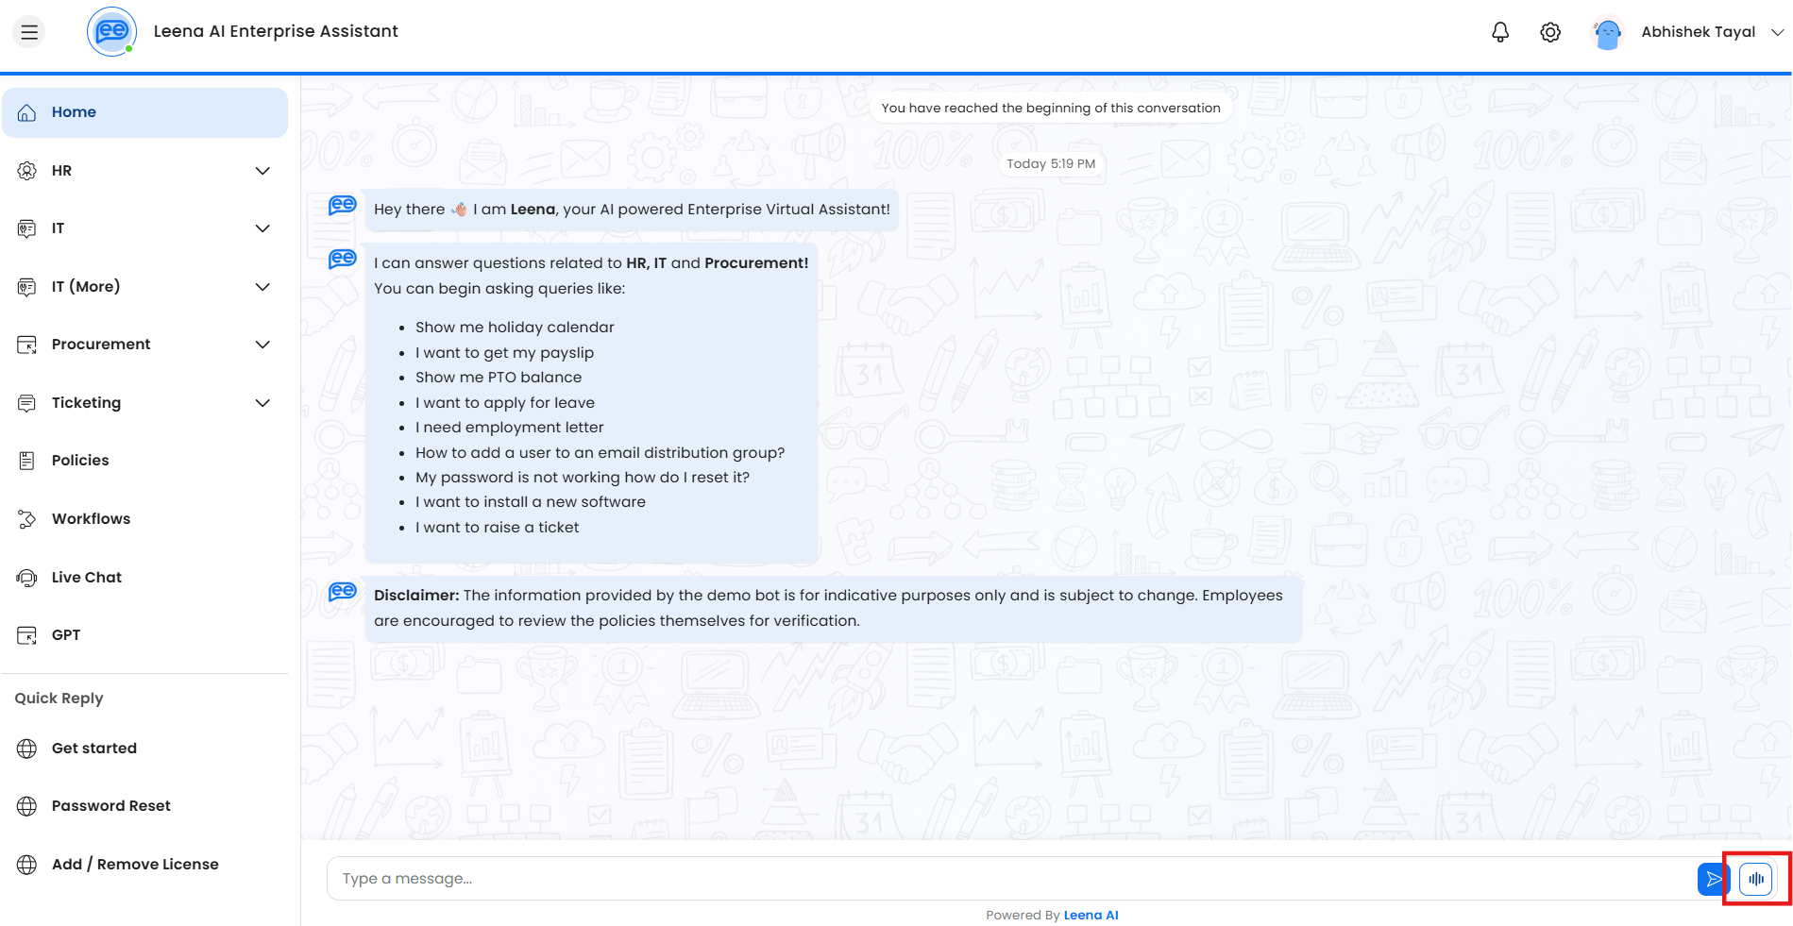
Task: Click the 'Today 5:19 PM' timestamp
Action: coord(1051,164)
